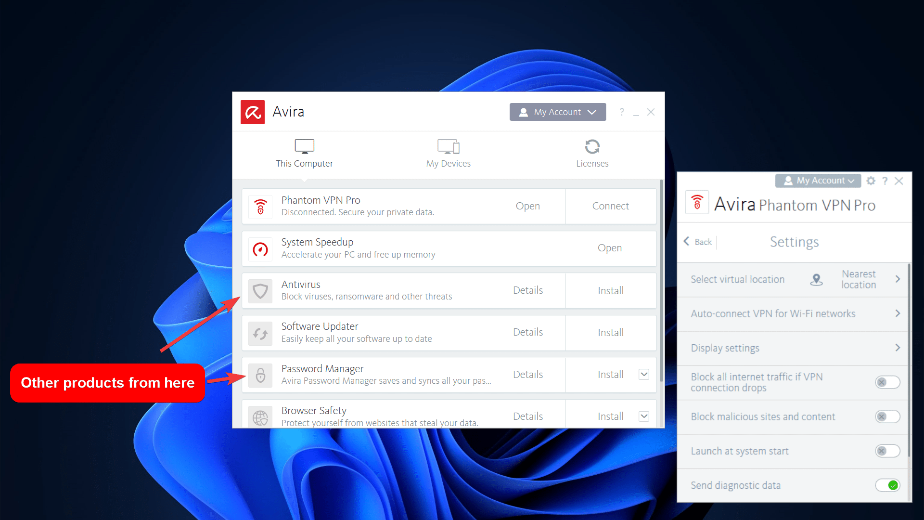This screenshot has width=924, height=520.
Task: View Software Updater details
Action: pos(528,332)
